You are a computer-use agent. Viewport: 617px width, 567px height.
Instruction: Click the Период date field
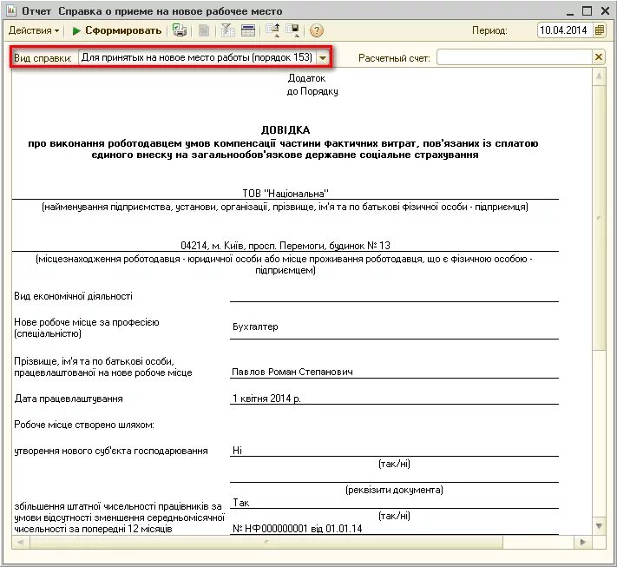click(563, 30)
